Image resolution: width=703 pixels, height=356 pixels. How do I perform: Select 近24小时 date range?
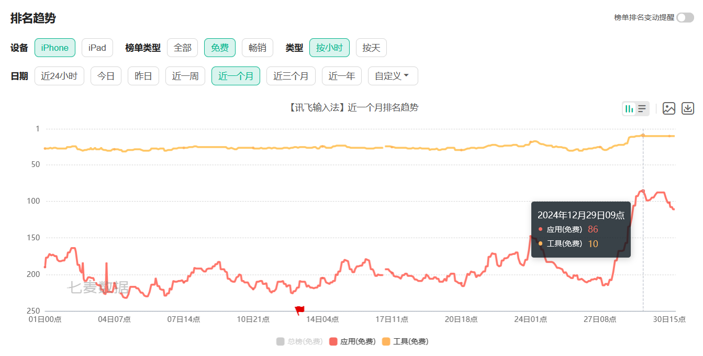pyautogui.click(x=59, y=76)
